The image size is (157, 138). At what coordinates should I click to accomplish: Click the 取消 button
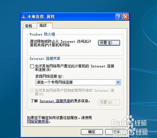coord(116,132)
